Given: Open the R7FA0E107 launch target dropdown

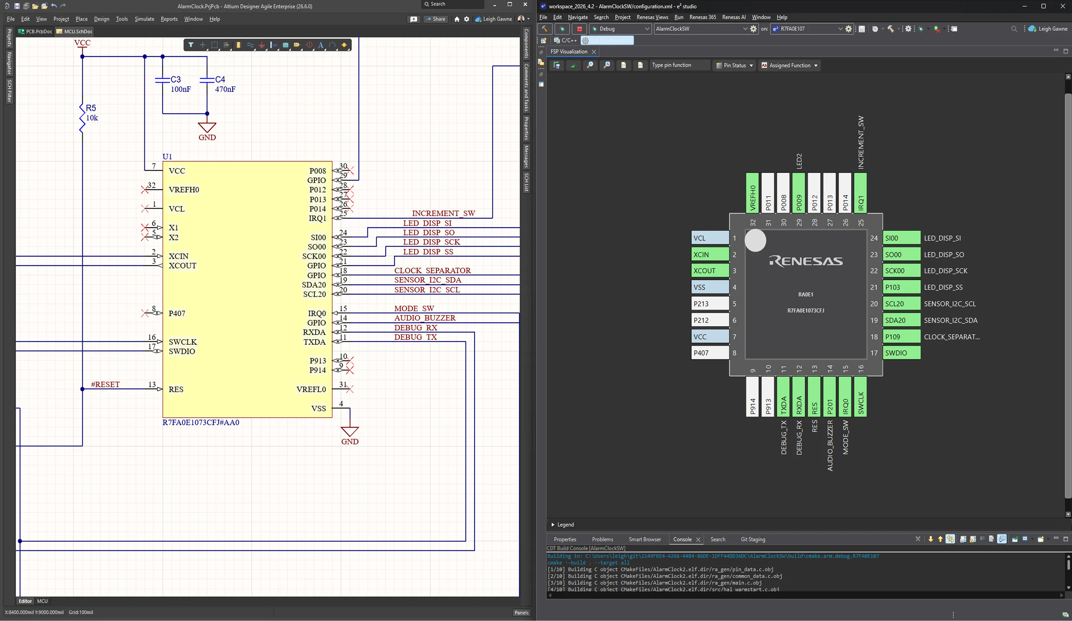Looking at the screenshot, I should pos(840,29).
